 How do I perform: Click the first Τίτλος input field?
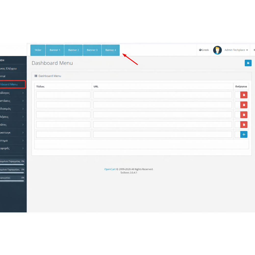[63, 95]
